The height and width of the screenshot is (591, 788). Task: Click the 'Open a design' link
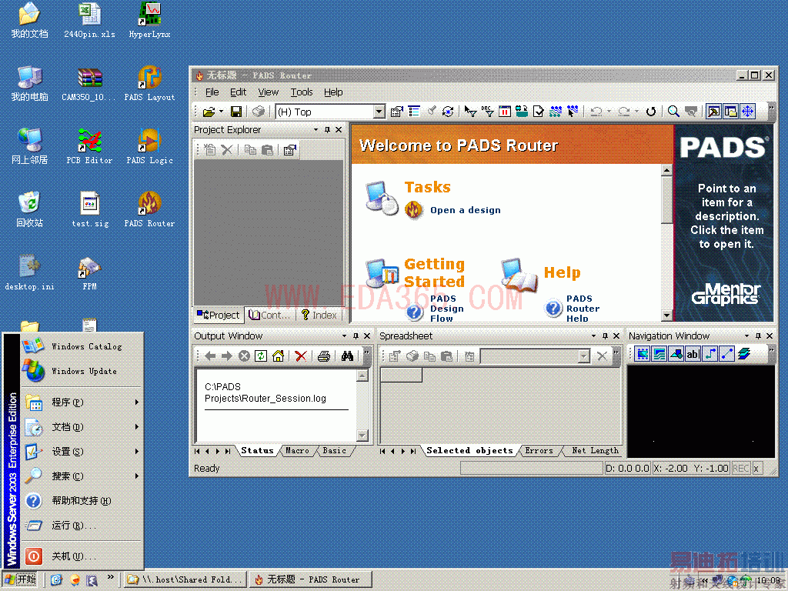tap(466, 210)
